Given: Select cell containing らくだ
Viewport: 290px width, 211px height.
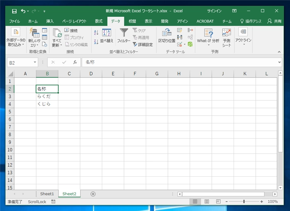Looking at the screenshot, I should coord(47,97).
